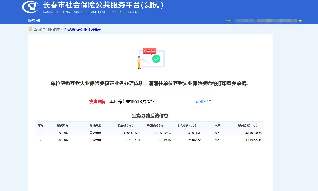
Task: Click the 缴费基数（元） column header
Action: point(248,125)
